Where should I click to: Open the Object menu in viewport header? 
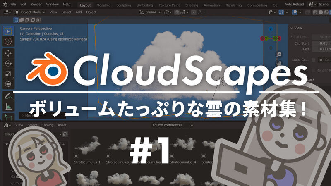point(91,12)
